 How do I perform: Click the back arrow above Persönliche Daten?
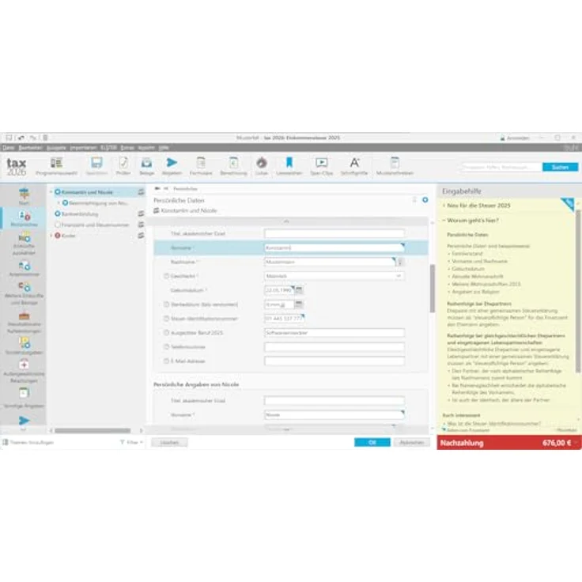pos(157,188)
